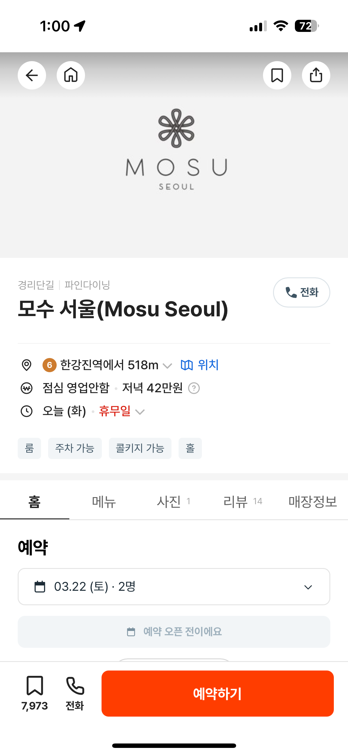This screenshot has width=348, height=755.
Task: Open the share icon at top right
Action: click(x=316, y=75)
